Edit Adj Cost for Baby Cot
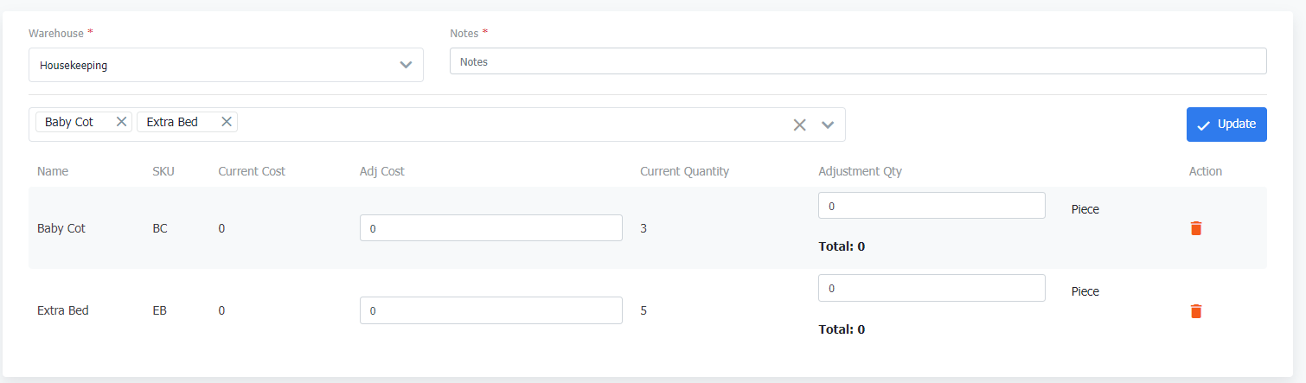 tap(490, 228)
